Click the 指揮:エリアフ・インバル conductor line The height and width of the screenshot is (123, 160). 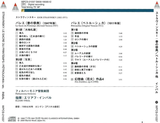34,98
